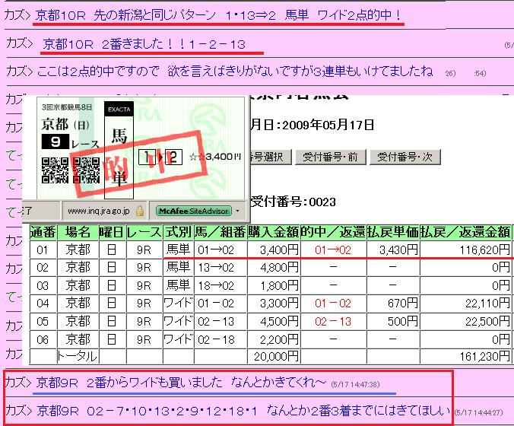Click the 式別 column header
This screenshot has height=426, width=514.
pyautogui.click(x=178, y=232)
